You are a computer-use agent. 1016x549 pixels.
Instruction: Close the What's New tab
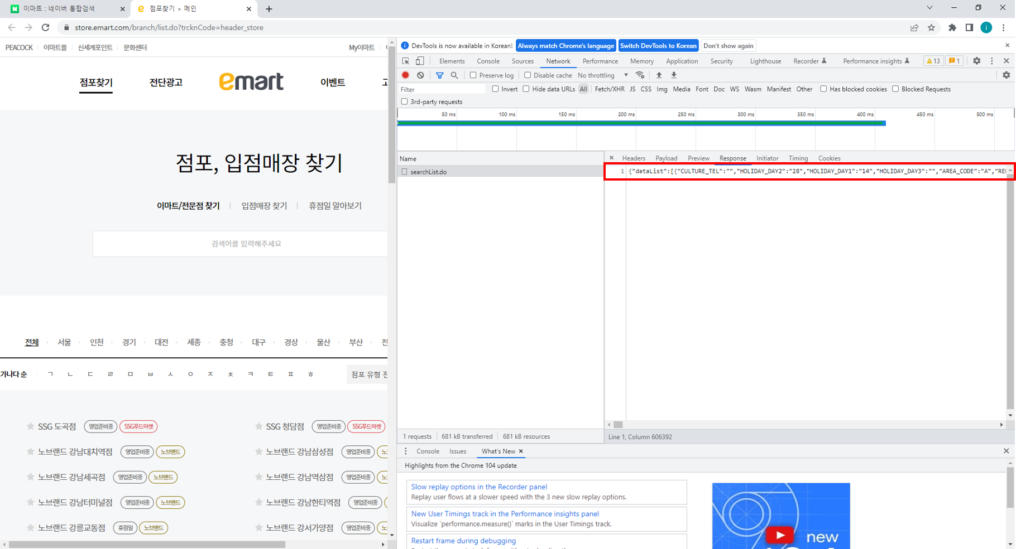point(521,451)
